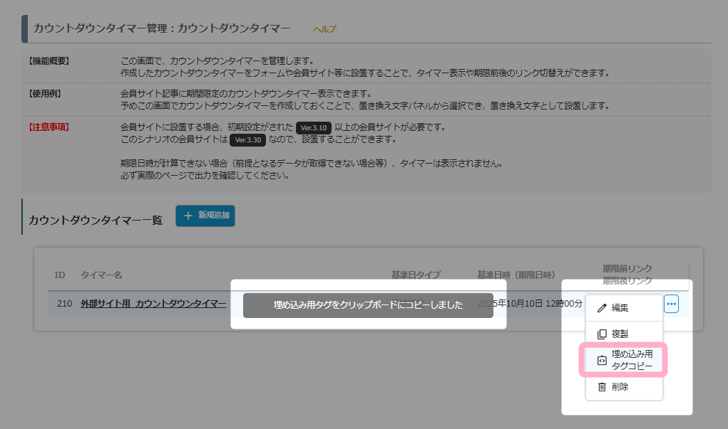Image resolution: width=728 pixels, height=429 pixels.
Task: Open the ヘルプ help link
Action: coord(324,29)
